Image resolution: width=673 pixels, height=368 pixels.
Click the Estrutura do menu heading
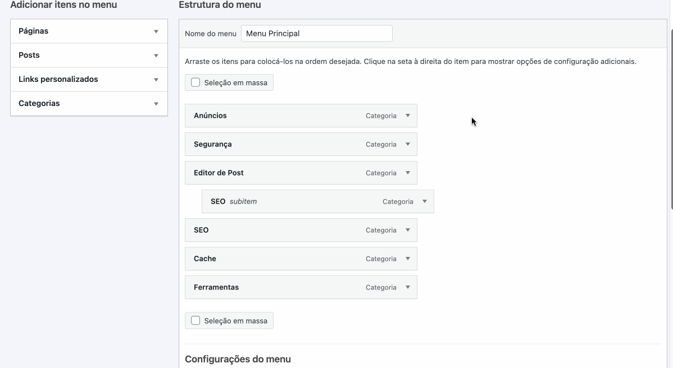tap(220, 5)
